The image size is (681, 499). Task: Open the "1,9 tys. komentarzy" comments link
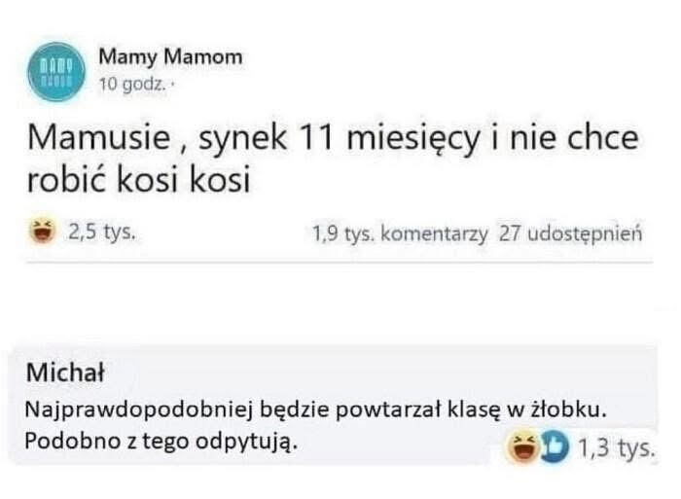click(x=400, y=233)
